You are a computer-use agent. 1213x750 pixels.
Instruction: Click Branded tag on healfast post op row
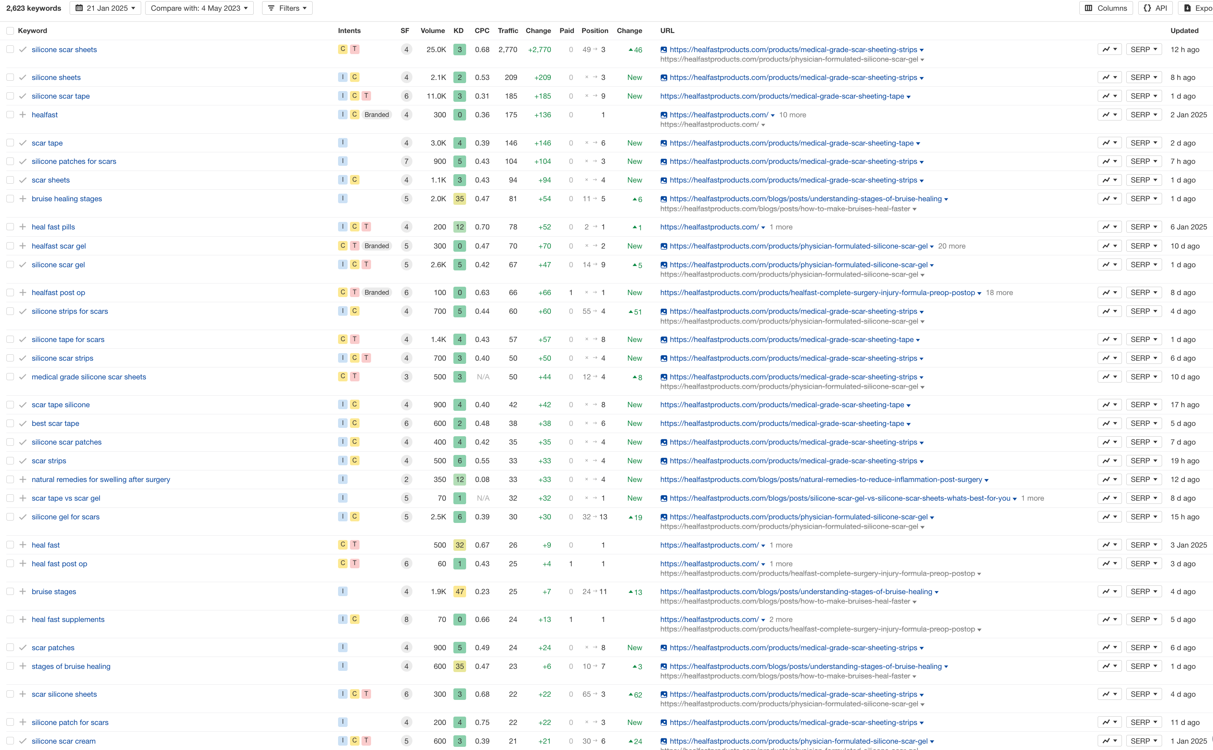click(377, 293)
